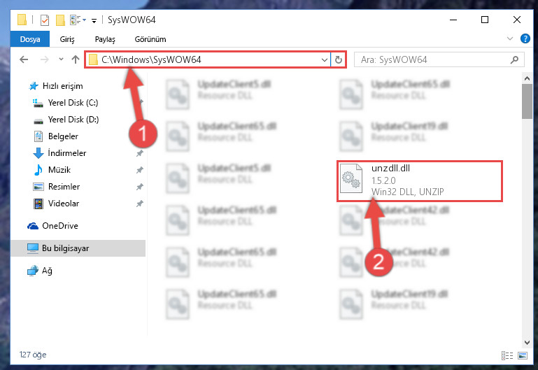Expand the address bar history dropdown
The height and width of the screenshot is (370, 538).
pyautogui.click(x=324, y=60)
